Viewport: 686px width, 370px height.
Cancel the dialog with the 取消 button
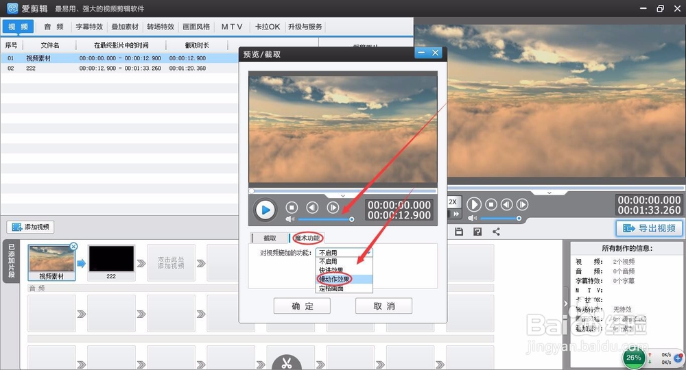pyautogui.click(x=383, y=306)
